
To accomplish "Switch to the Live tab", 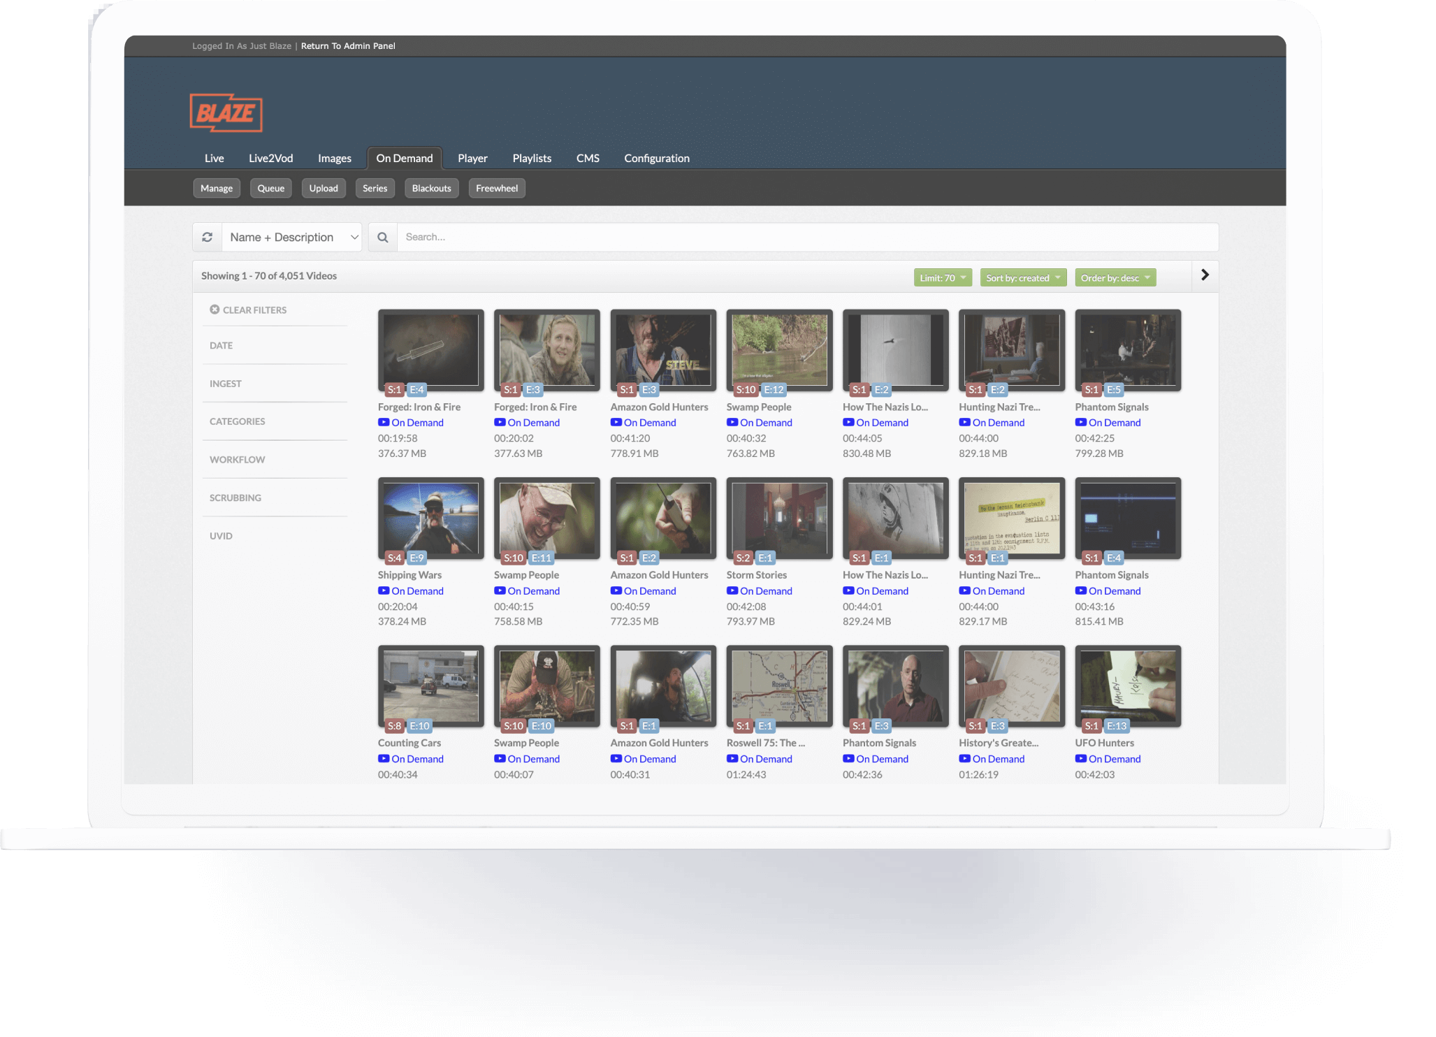I will click(x=215, y=159).
